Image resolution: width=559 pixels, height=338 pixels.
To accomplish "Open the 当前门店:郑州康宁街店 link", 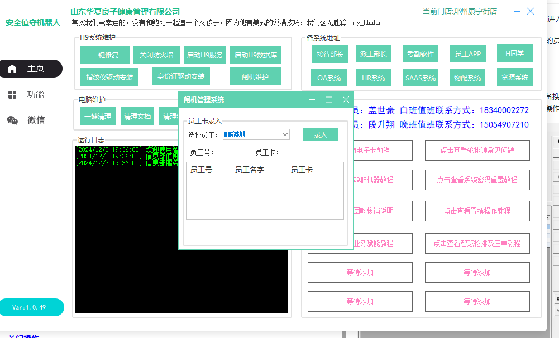I will (x=460, y=11).
